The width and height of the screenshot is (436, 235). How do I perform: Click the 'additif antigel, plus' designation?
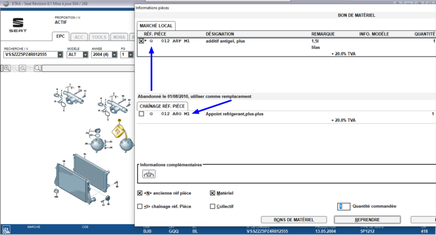pyautogui.click(x=225, y=41)
